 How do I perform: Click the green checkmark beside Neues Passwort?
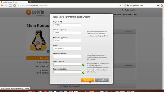point(83,65)
